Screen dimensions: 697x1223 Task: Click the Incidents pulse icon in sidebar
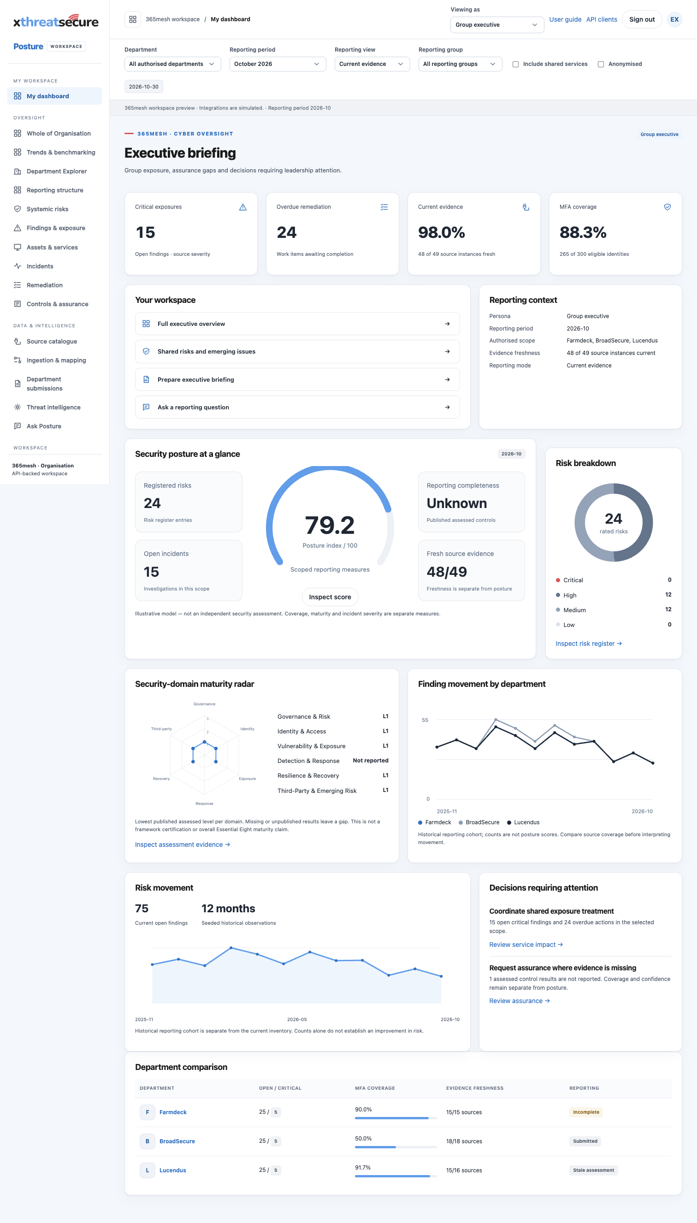[x=18, y=266]
